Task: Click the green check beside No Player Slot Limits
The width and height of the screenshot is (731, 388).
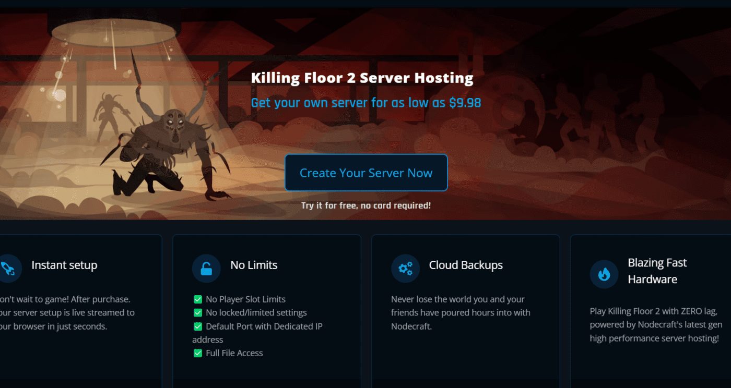Action: click(x=198, y=299)
